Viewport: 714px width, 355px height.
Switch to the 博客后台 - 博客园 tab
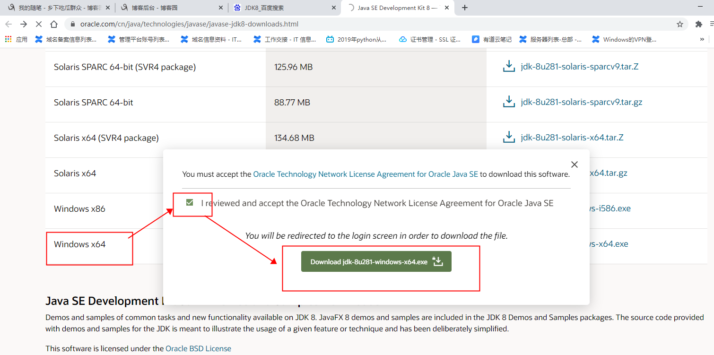point(171,8)
